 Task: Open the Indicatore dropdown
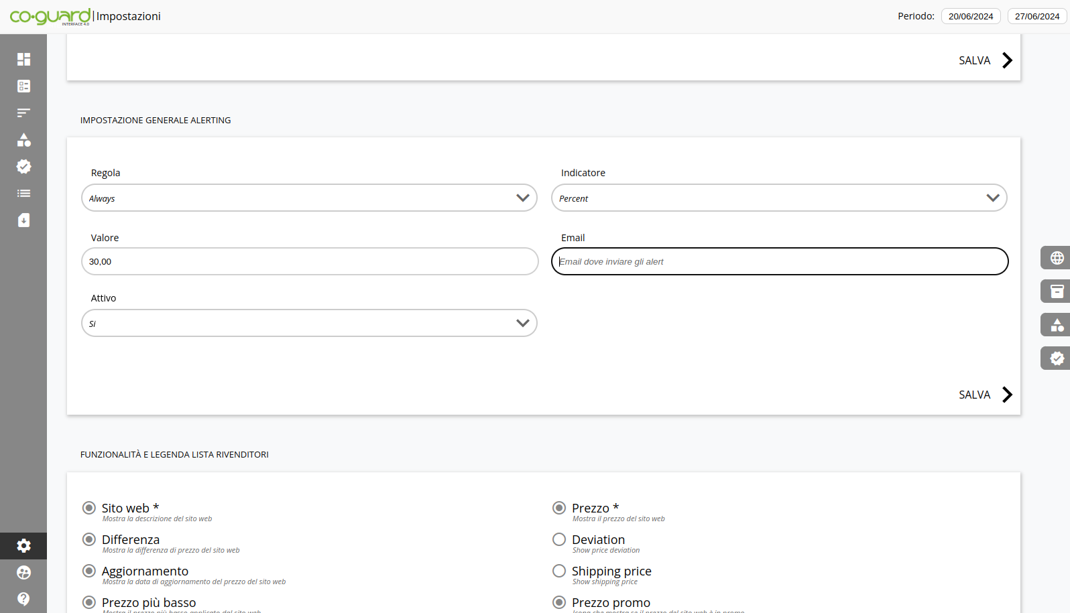point(779,198)
